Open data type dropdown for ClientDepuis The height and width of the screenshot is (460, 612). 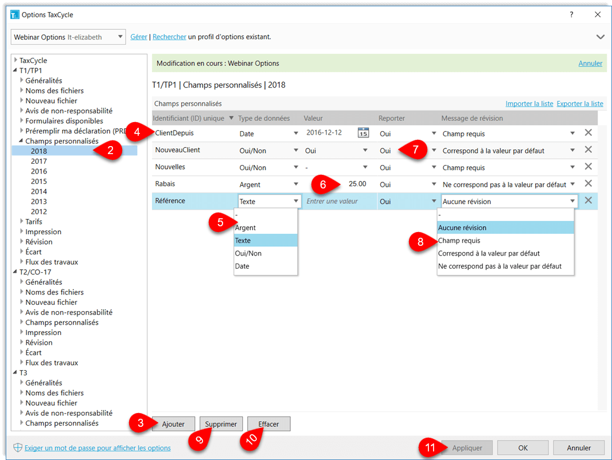[296, 133]
